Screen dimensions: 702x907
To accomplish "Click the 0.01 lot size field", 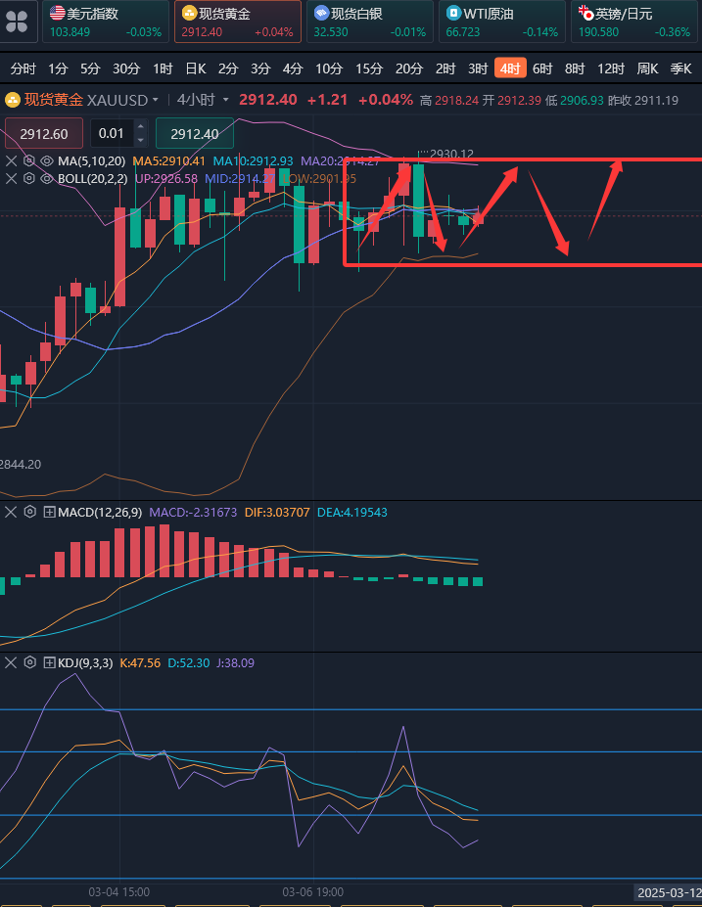I will [112, 134].
